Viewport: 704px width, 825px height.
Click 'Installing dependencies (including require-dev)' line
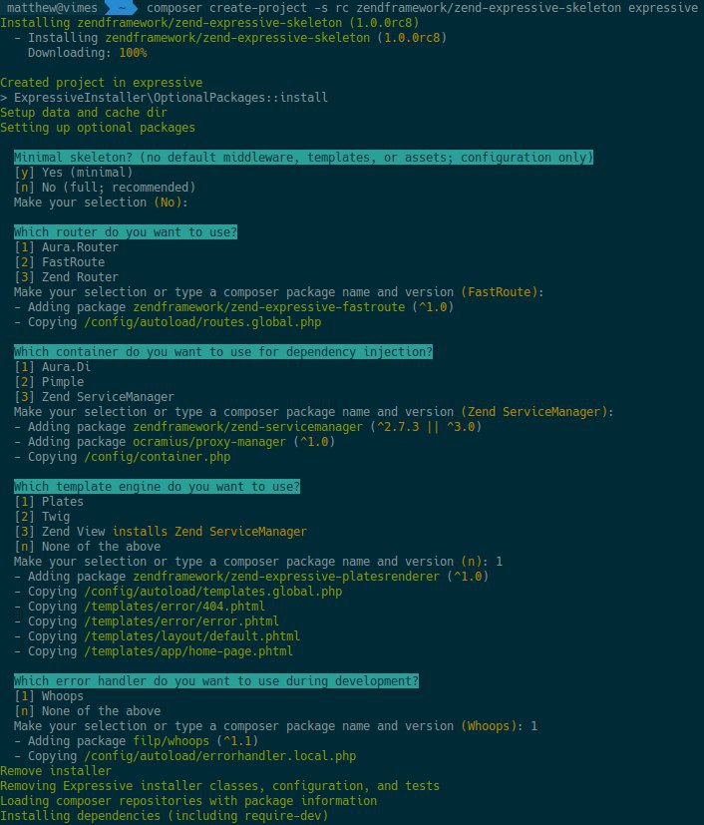coord(165,816)
